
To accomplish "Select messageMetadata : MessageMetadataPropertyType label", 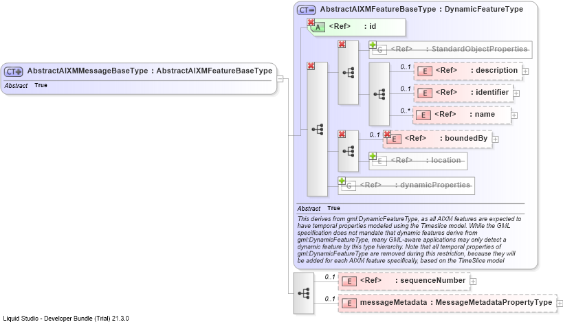I will 456,303.
